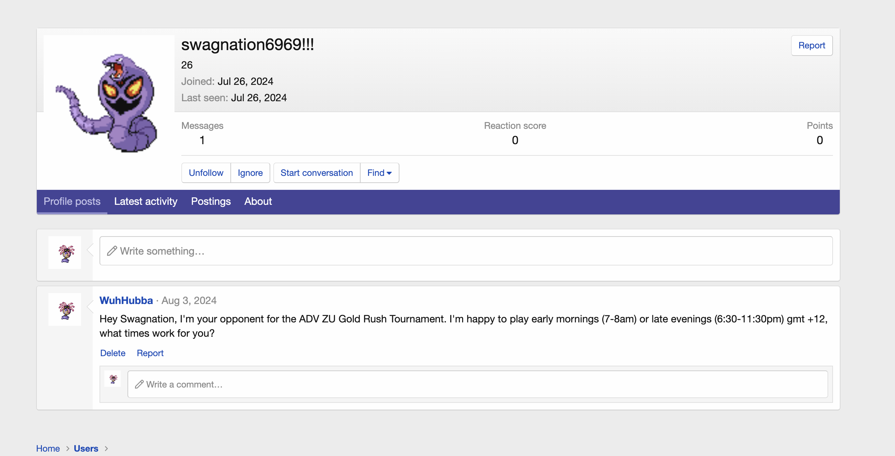The width and height of the screenshot is (895, 456).
Task: Expand the Users breadcrumb arrow
Action: click(107, 449)
